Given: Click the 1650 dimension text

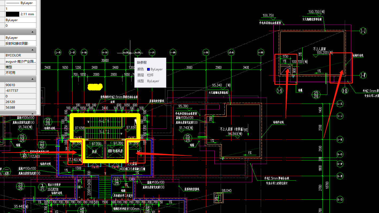Looking at the screenshot, I should (x=65, y=68).
